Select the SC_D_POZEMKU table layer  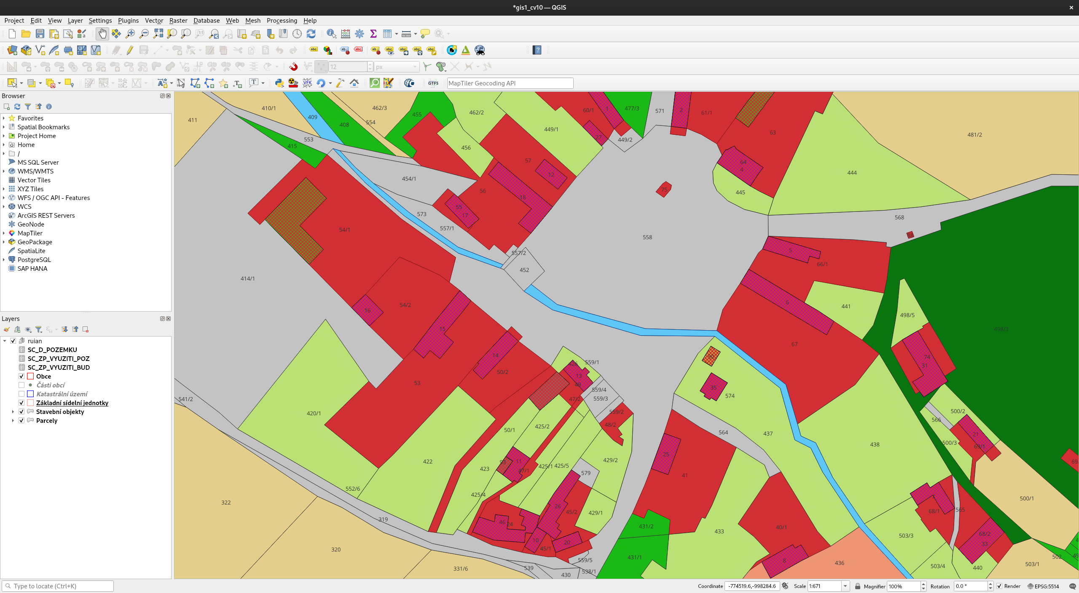point(52,350)
